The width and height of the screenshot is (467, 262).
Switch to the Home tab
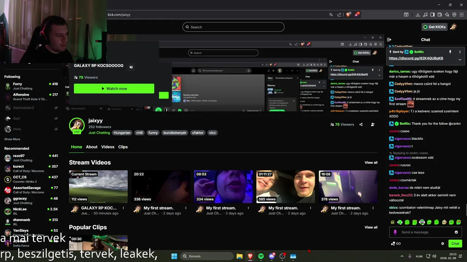tap(76, 147)
